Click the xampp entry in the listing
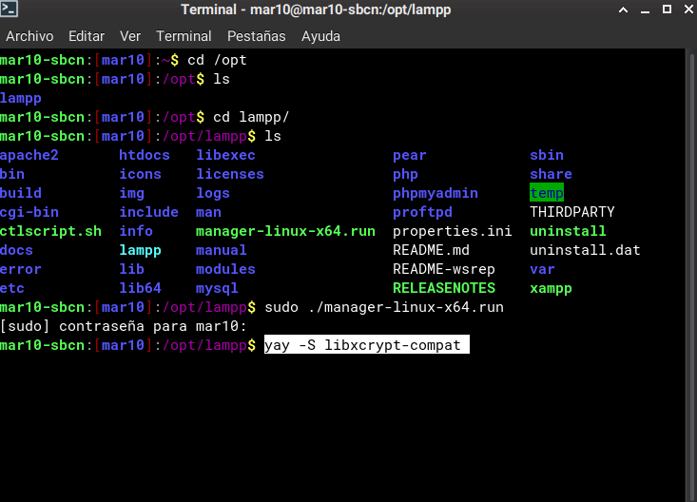Image resolution: width=697 pixels, height=502 pixels. pyautogui.click(x=551, y=288)
